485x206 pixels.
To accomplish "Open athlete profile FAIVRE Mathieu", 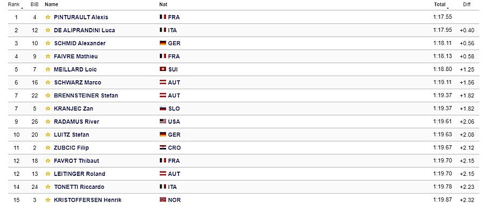I will 73,56.
